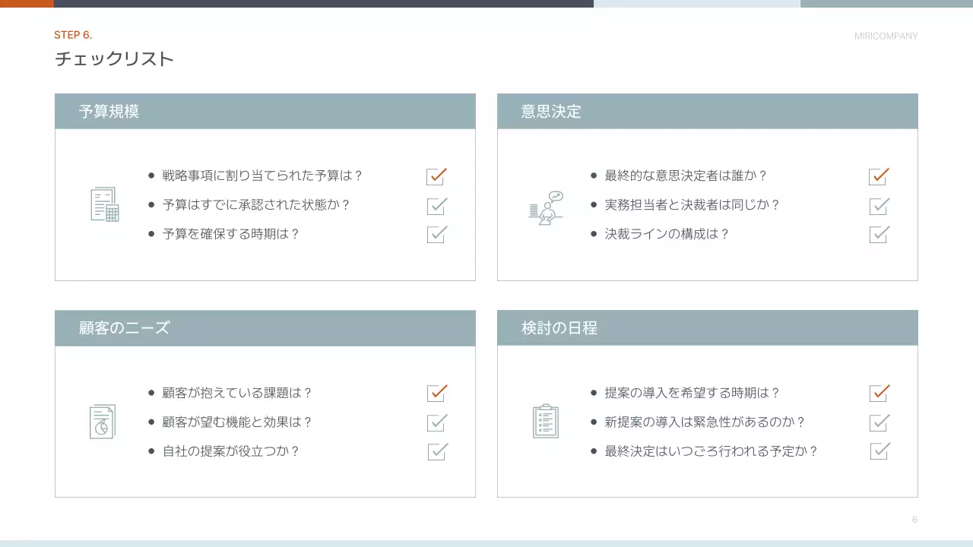Viewport: 973px width, 547px height.
Task: Uncheck the 最終的な意思決定者は誰か？ checkbox
Action: (878, 176)
